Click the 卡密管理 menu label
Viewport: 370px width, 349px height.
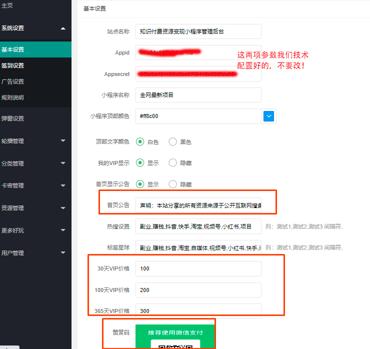pyautogui.click(x=12, y=185)
